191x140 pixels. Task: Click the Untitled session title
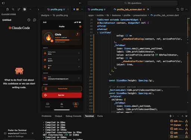7,20
